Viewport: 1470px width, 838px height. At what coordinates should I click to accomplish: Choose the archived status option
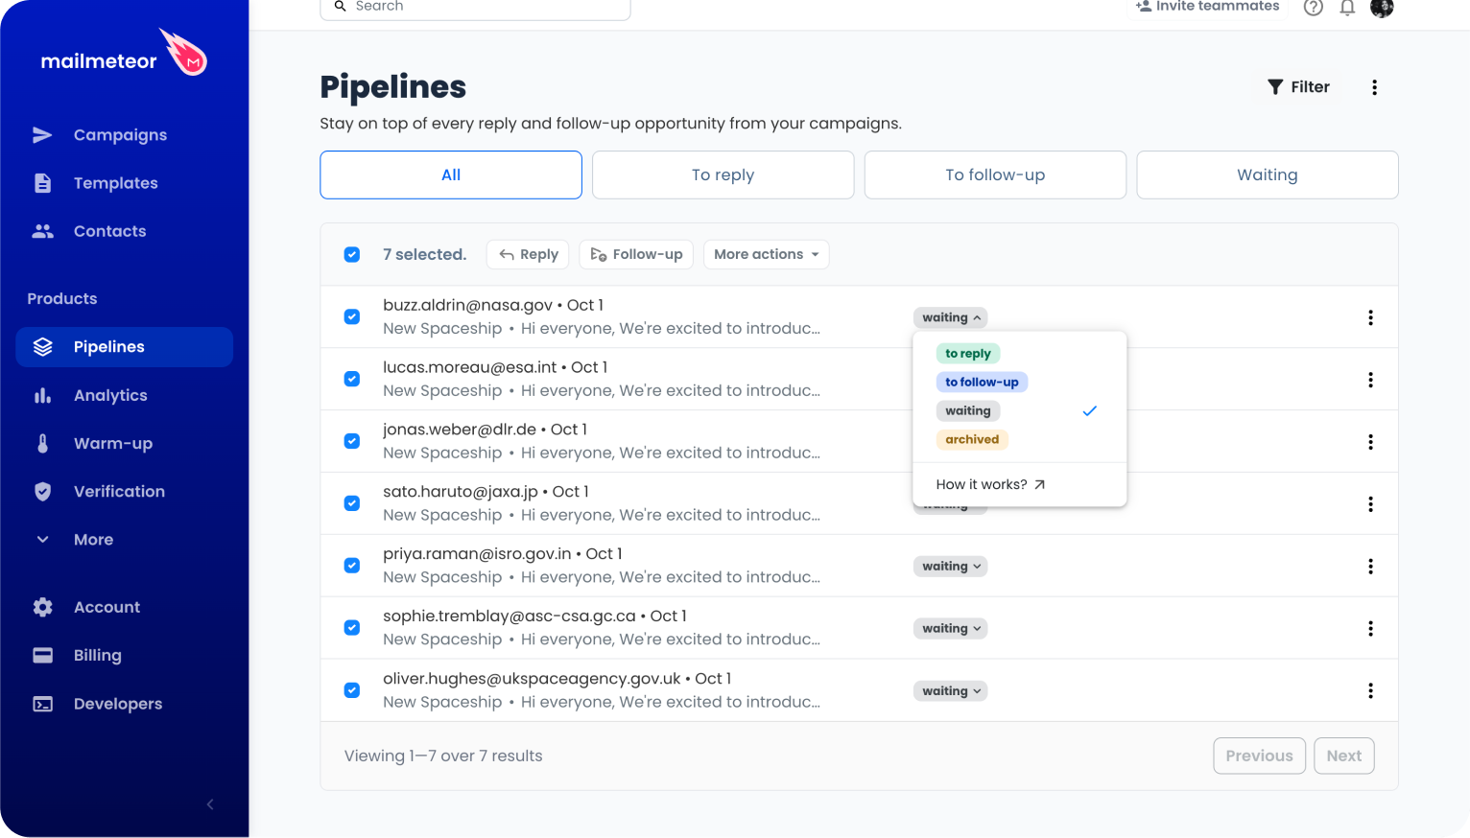coord(972,439)
